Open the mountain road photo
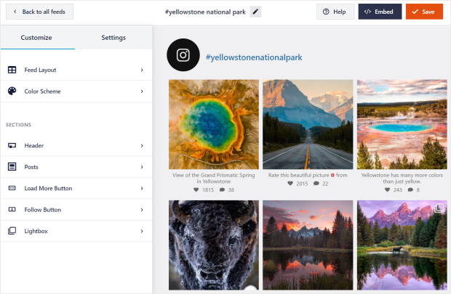 point(308,124)
